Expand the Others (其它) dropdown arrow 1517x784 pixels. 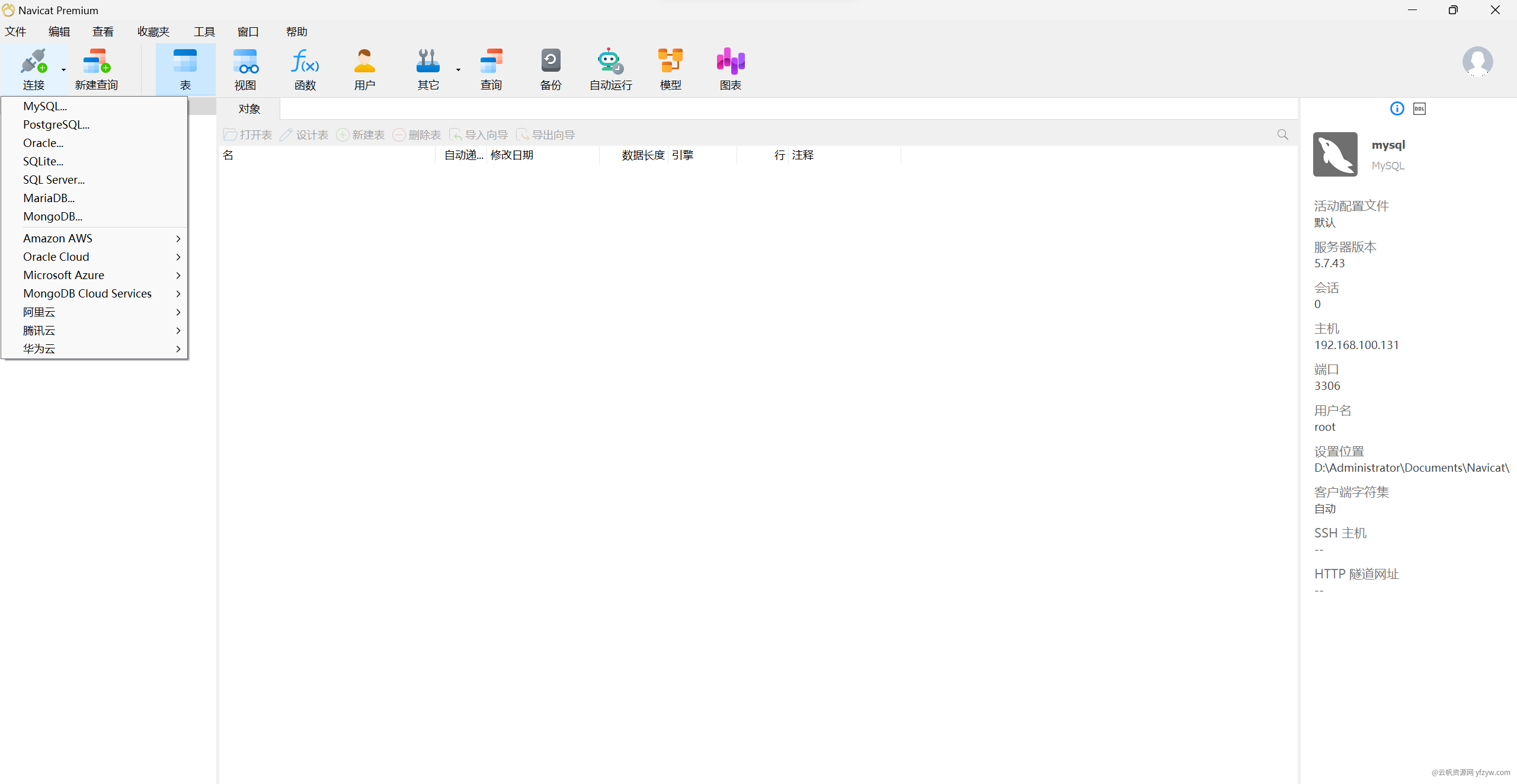[458, 70]
